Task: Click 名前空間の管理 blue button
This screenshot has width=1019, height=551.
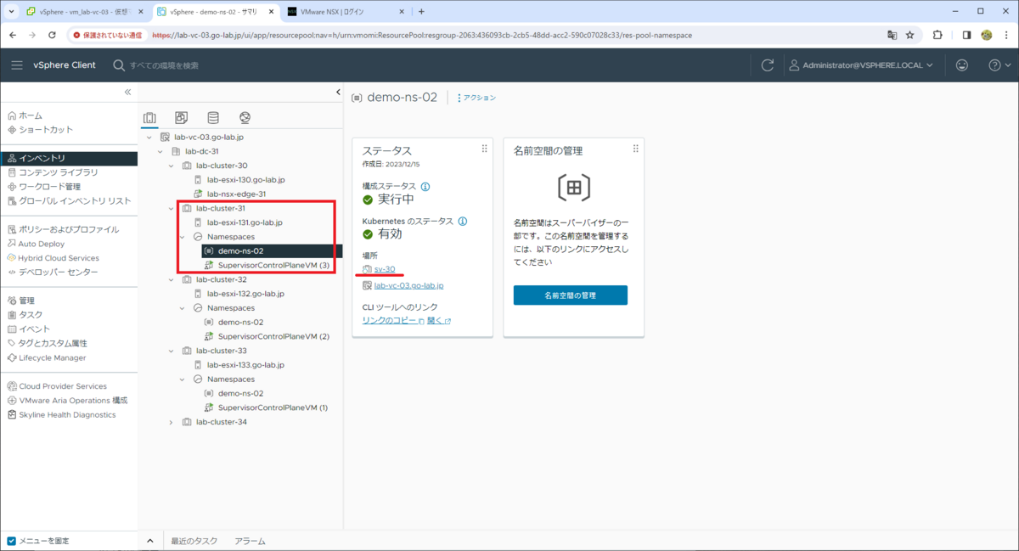Action: pos(571,295)
